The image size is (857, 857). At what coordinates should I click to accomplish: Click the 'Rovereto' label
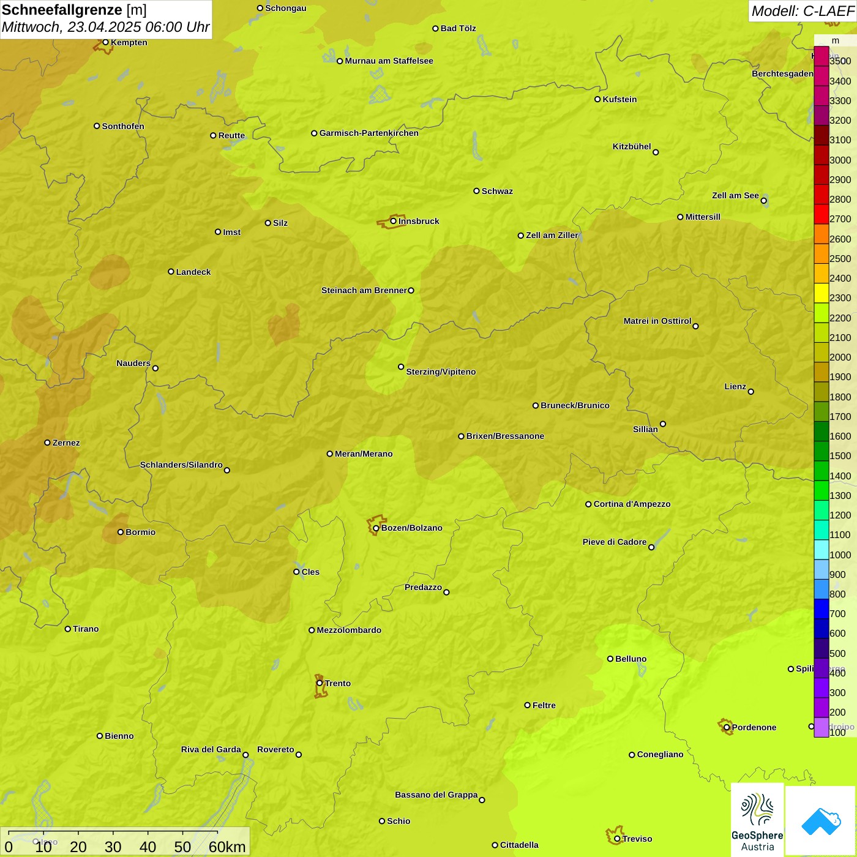point(275,749)
